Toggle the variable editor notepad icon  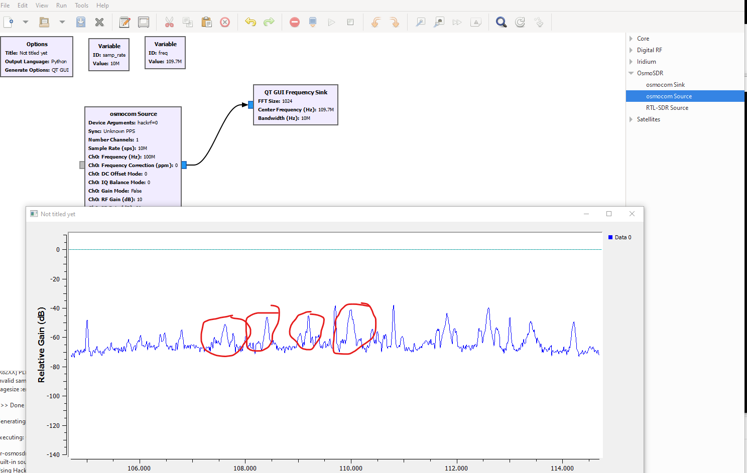tap(125, 22)
